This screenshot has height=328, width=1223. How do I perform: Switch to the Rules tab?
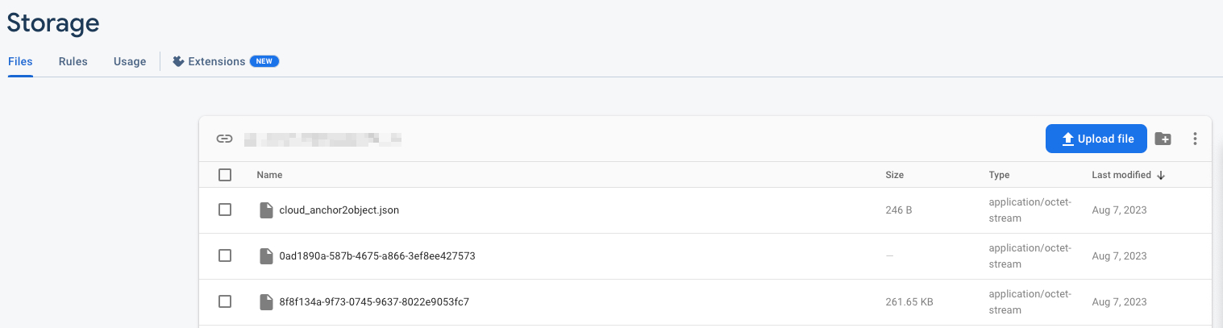click(x=73, y=61)
